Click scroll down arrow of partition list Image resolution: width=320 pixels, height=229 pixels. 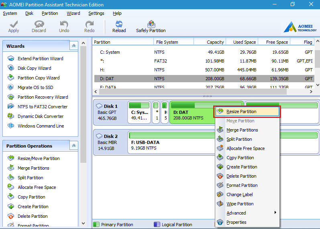(318, 85)
